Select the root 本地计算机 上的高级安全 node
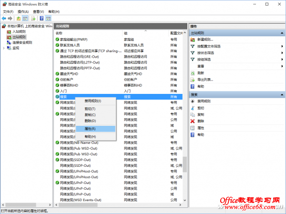The image size is (286, 214). click(x=30, y=26)
